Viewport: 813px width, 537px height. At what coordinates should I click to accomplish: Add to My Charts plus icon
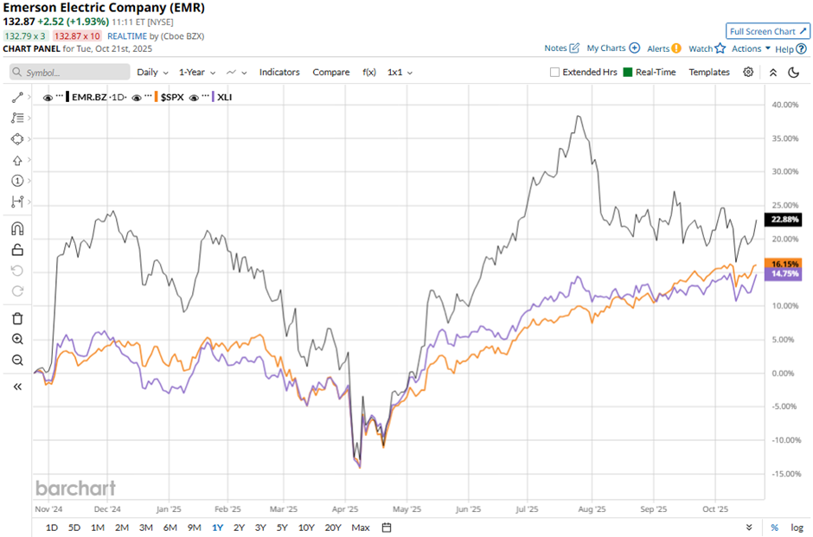(x=634, y=48)
